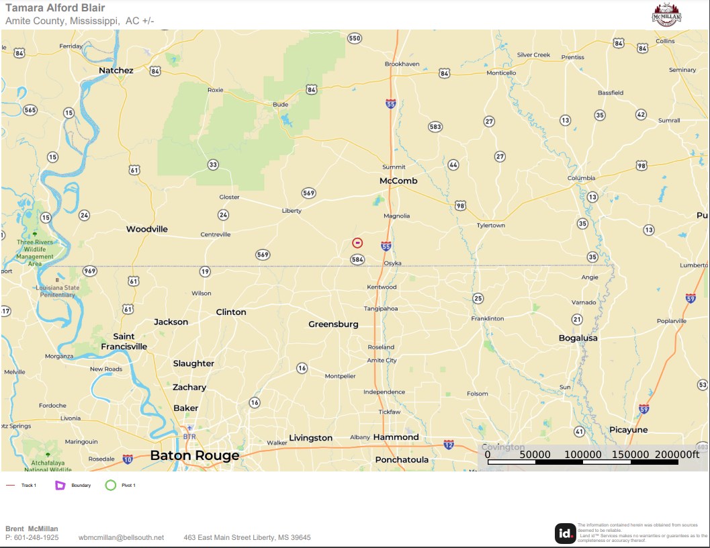Click the purple Boundary legend icon
710x548 pixels.
(60, 485)
